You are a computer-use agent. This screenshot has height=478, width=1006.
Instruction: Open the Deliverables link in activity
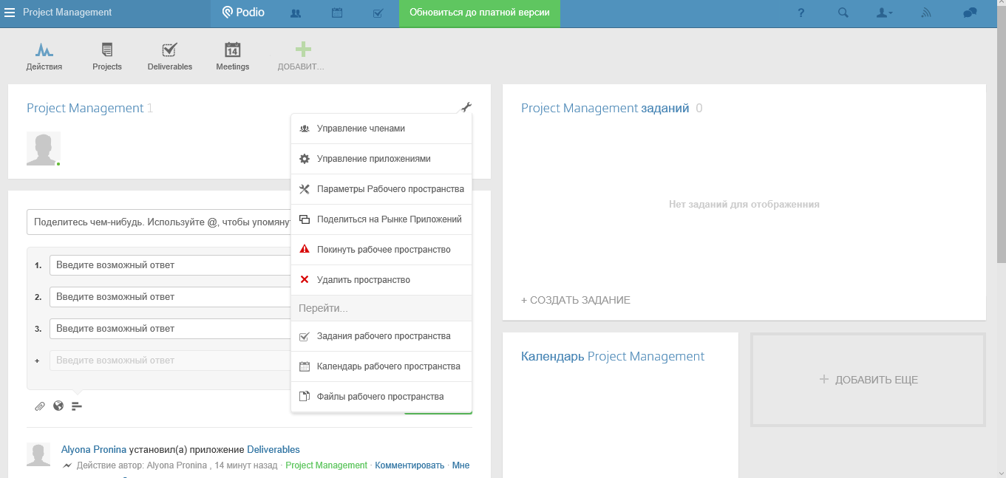point(273,449)
